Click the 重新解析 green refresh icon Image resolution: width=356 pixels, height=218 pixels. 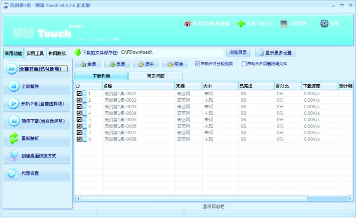pos(14,138)
